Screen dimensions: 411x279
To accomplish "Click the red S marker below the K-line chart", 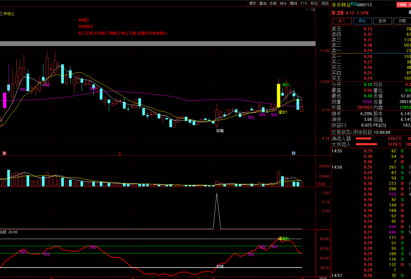I will coord(120,154).
